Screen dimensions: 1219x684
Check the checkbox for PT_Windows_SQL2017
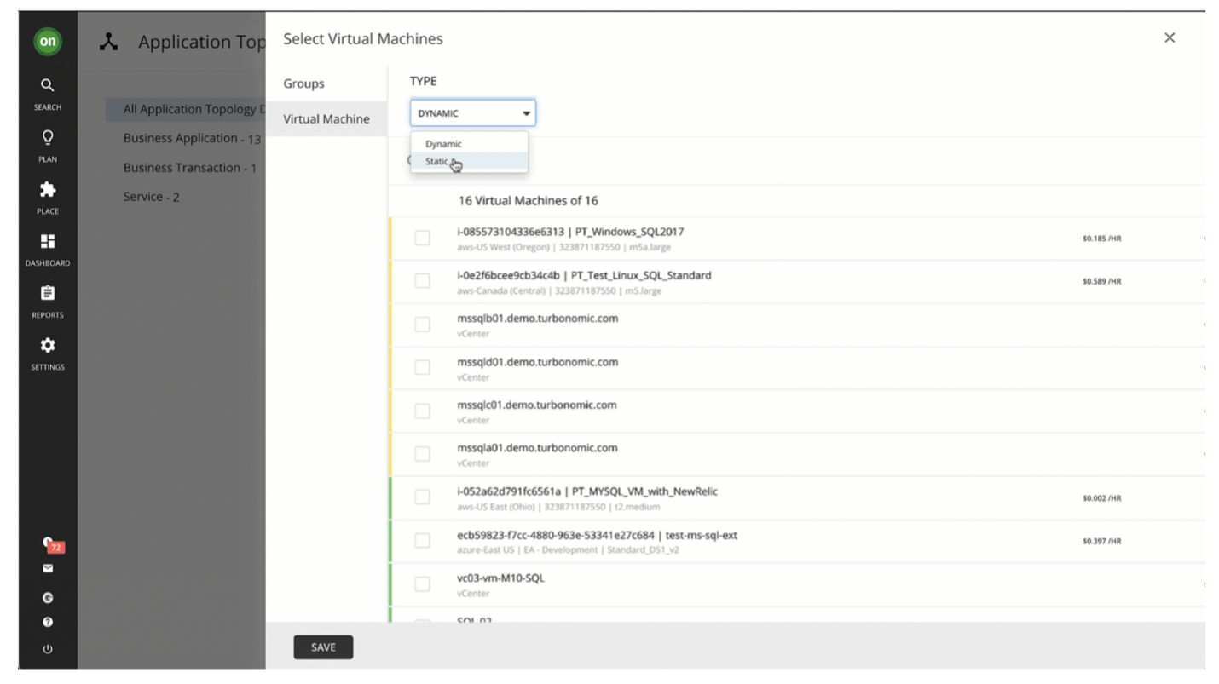click(x=422, y=238)
